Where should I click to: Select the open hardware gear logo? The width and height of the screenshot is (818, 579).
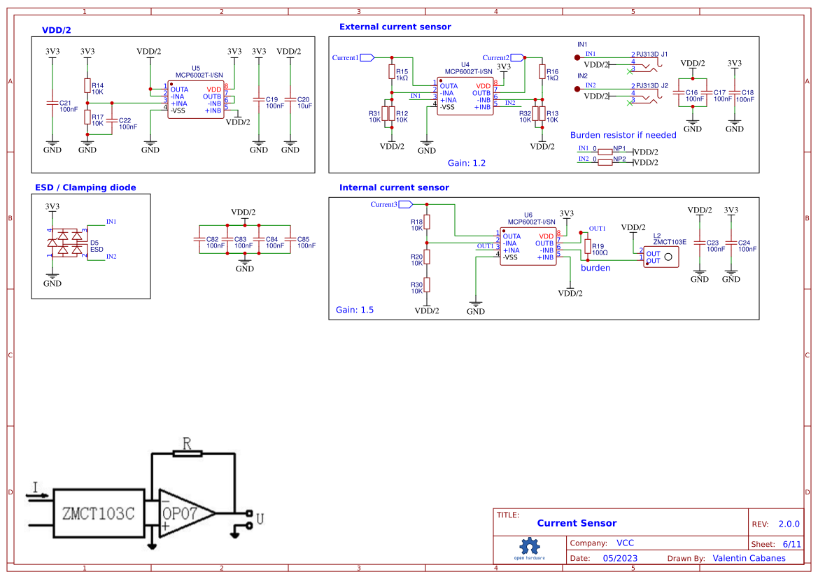point(530,548)
